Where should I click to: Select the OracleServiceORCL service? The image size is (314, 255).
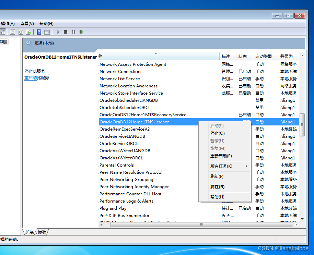pyautogui.click(x=118, y=144)
